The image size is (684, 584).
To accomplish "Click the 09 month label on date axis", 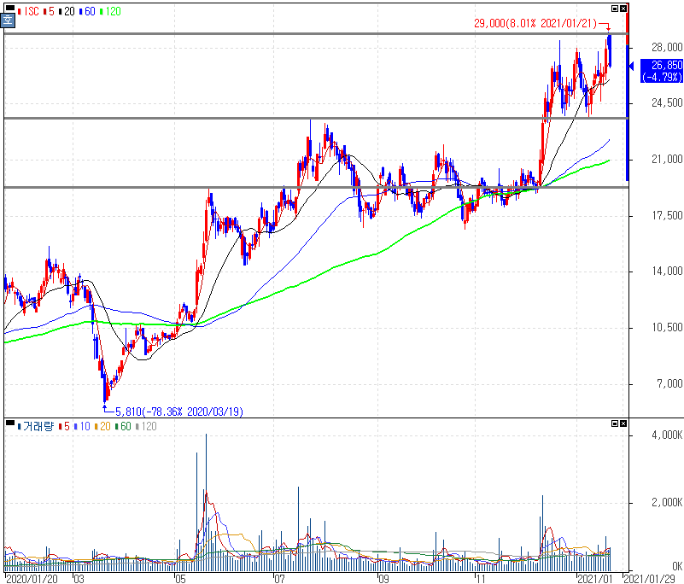I will (x=383, y=579).
